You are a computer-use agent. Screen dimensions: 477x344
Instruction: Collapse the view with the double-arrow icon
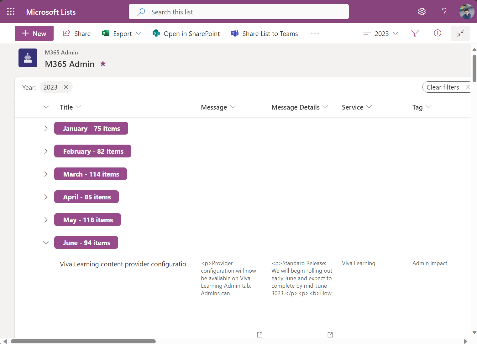[x=460, y=33]
